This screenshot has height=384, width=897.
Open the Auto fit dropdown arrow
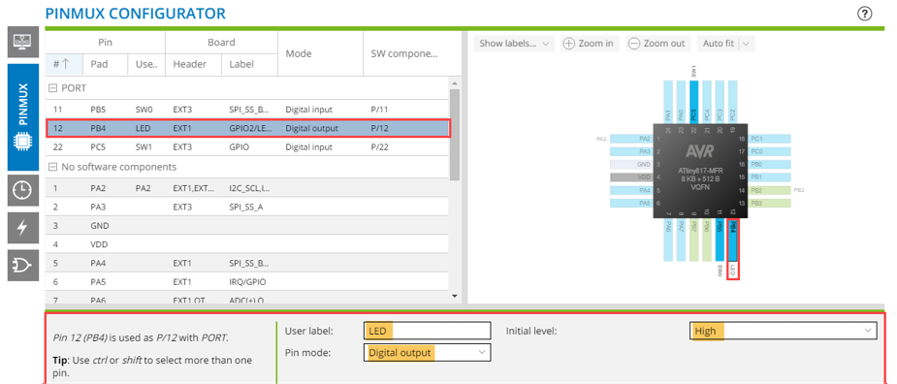click(x=747, y=44)
